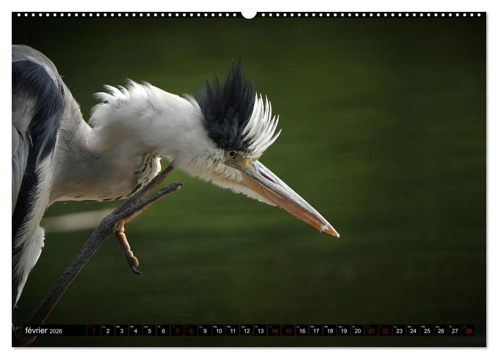Choose day 24 in the date row
Image resolution: width=498 pixels, height=359 pixels.
click(413, 331)
